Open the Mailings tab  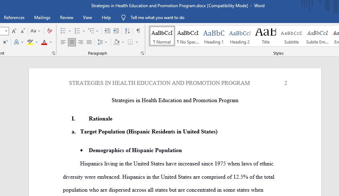pos(42,18)
